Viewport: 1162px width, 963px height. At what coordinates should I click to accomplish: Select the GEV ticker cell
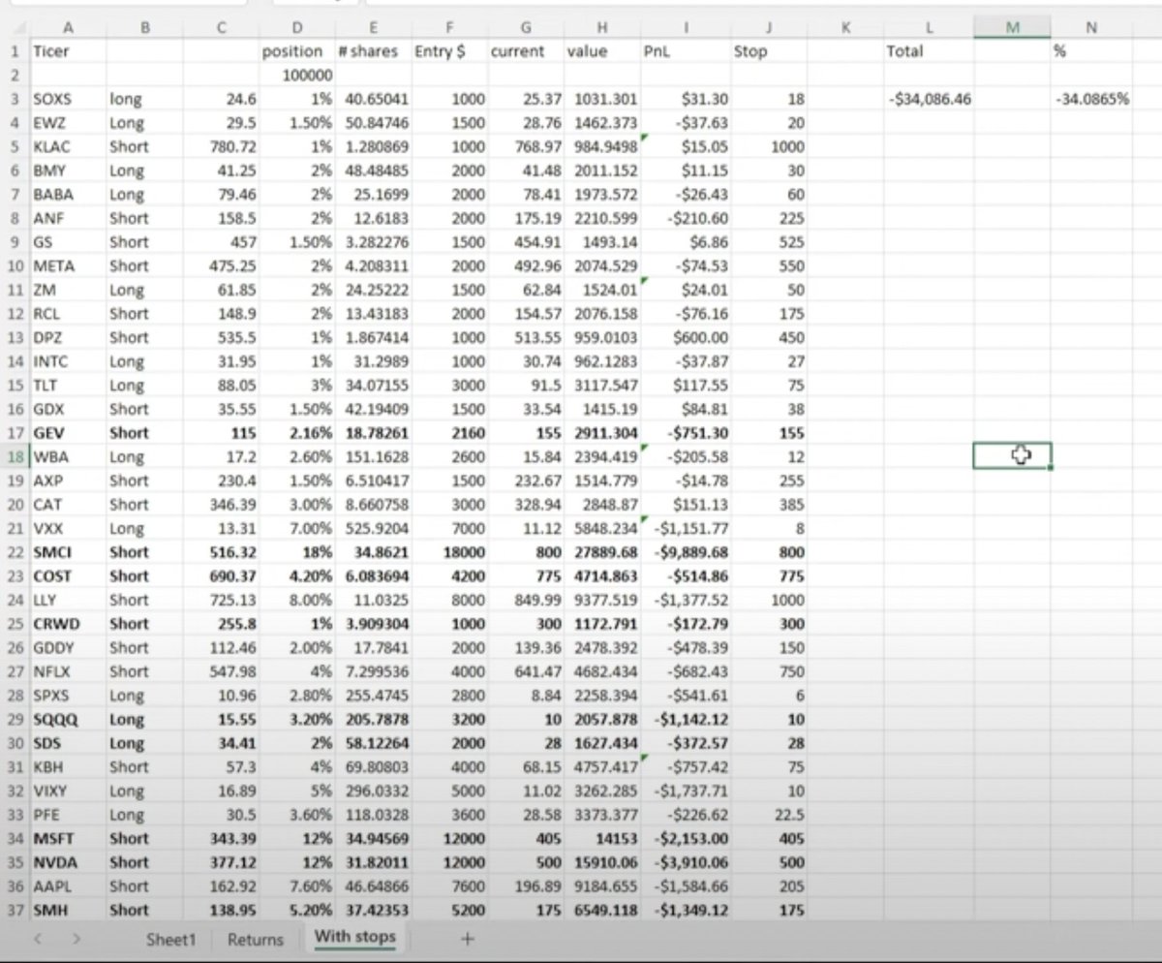(67, 433)
